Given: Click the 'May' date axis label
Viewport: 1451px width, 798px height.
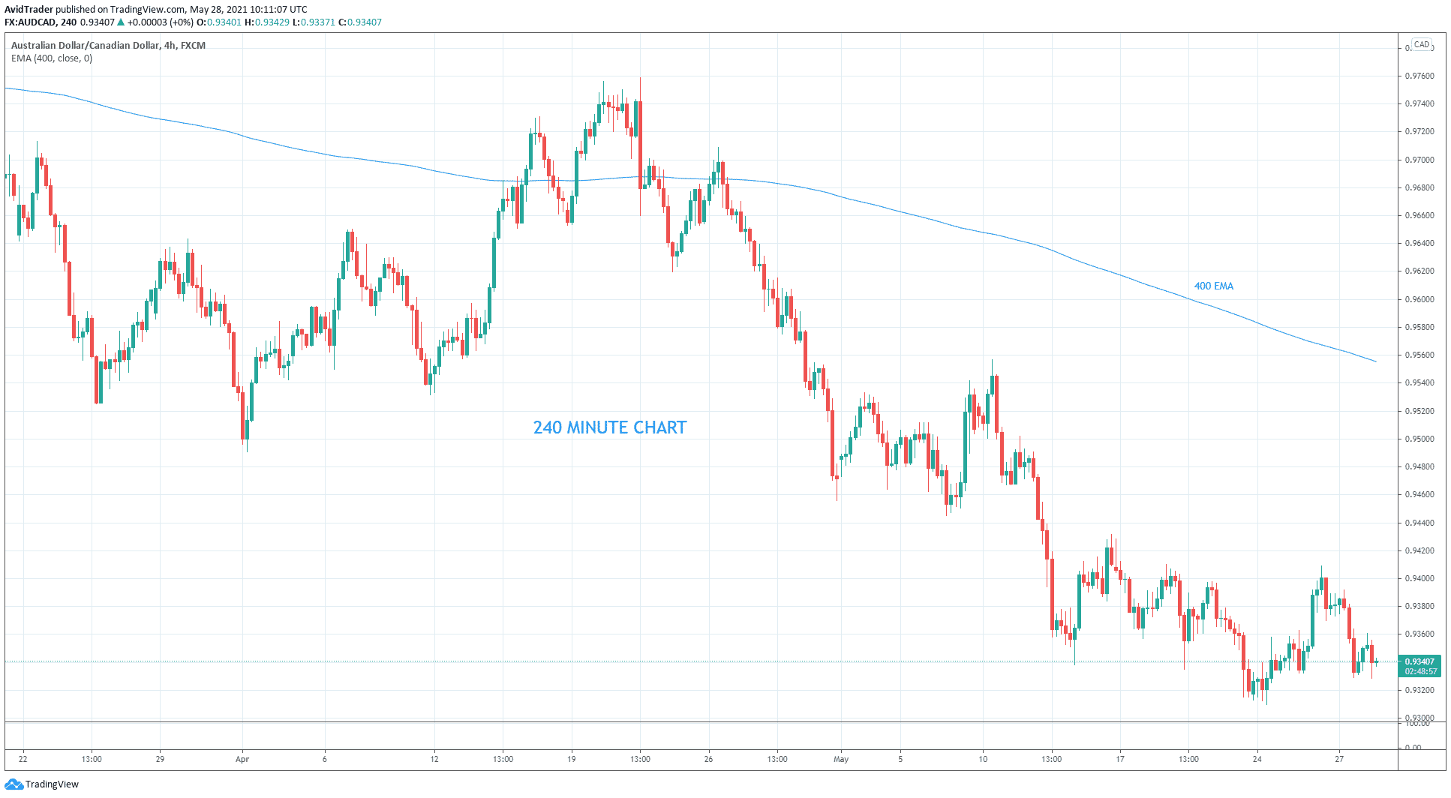Looking at the screenshot, I should [x=841, y=759].
